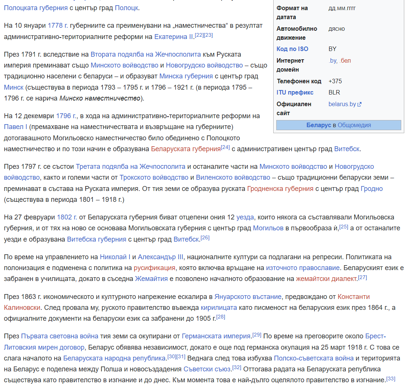The image size is (405, 389).
Task: Open the 1778 г. year link
Action: (x=58, y=26)
